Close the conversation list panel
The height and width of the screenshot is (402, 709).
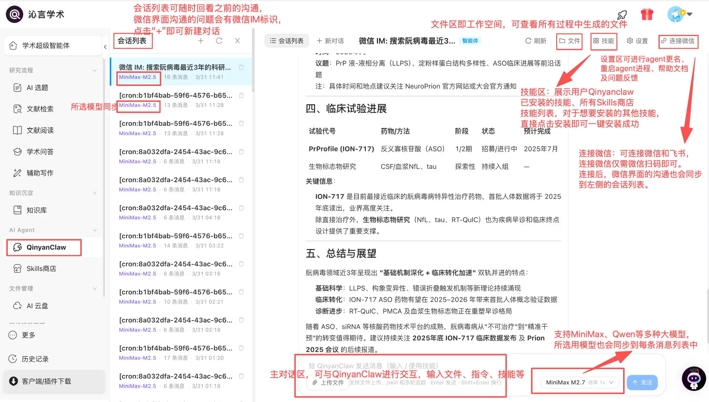click(x=237, y=41)
